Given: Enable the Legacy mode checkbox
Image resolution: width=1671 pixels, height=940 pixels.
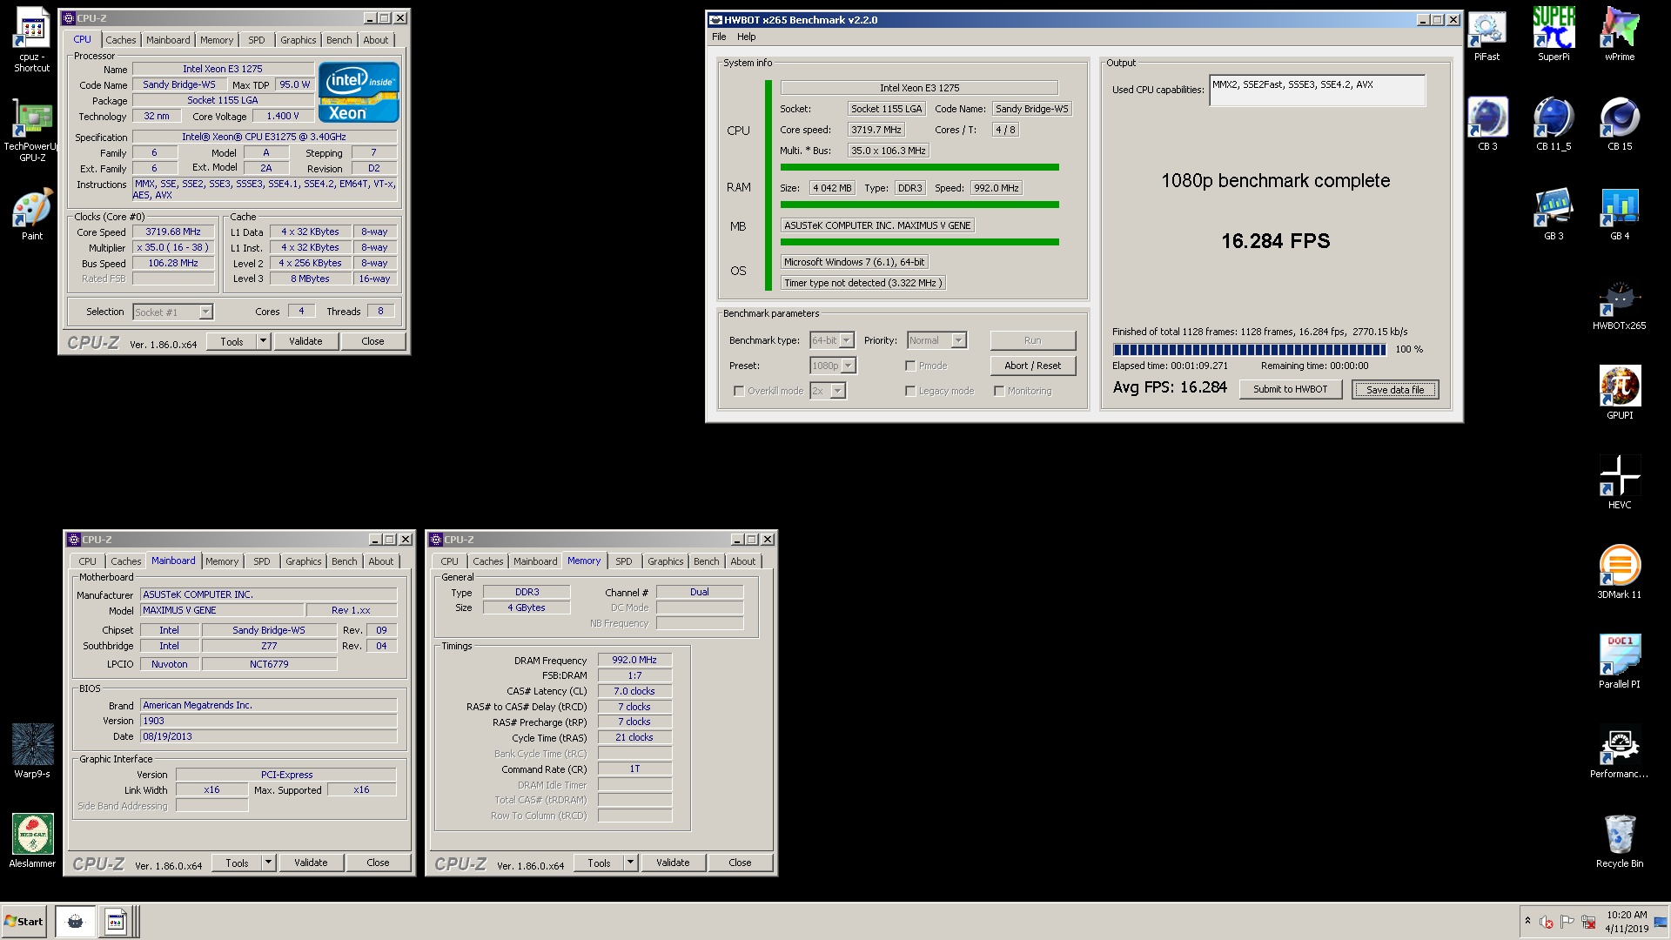Looking at the screenshot, I should tap(910, 391).
